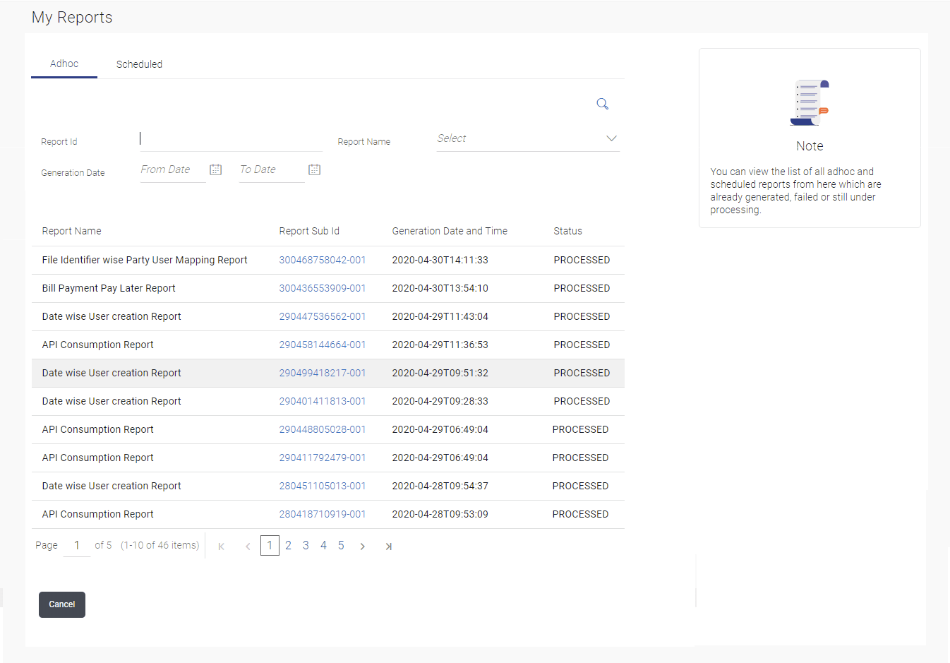Click inside the Report Id field

(x=231, y=139)
